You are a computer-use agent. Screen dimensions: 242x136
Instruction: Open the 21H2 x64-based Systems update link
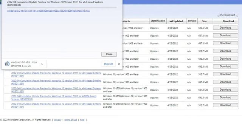click(56, 90)
